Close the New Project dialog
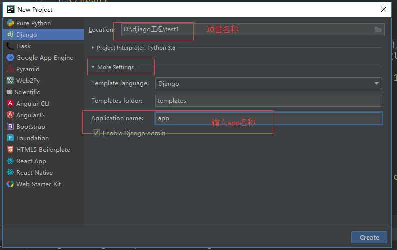This screenshot has width=397, height=250. [x=384, y=9]
